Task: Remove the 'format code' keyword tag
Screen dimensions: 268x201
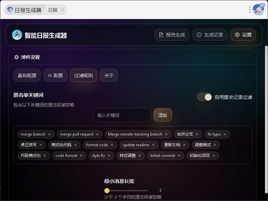Action: (x=112, y=145)
